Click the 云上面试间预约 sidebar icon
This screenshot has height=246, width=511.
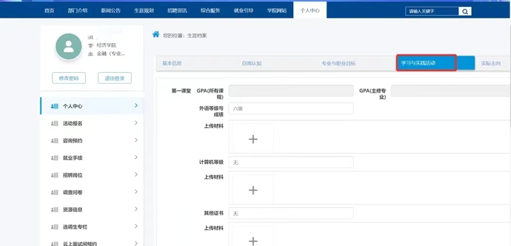pos(55,243)
